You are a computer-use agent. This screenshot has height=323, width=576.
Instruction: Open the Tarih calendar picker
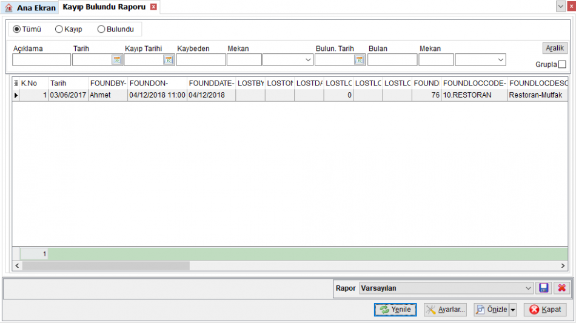pyautogui.click(x=117, y=60)
